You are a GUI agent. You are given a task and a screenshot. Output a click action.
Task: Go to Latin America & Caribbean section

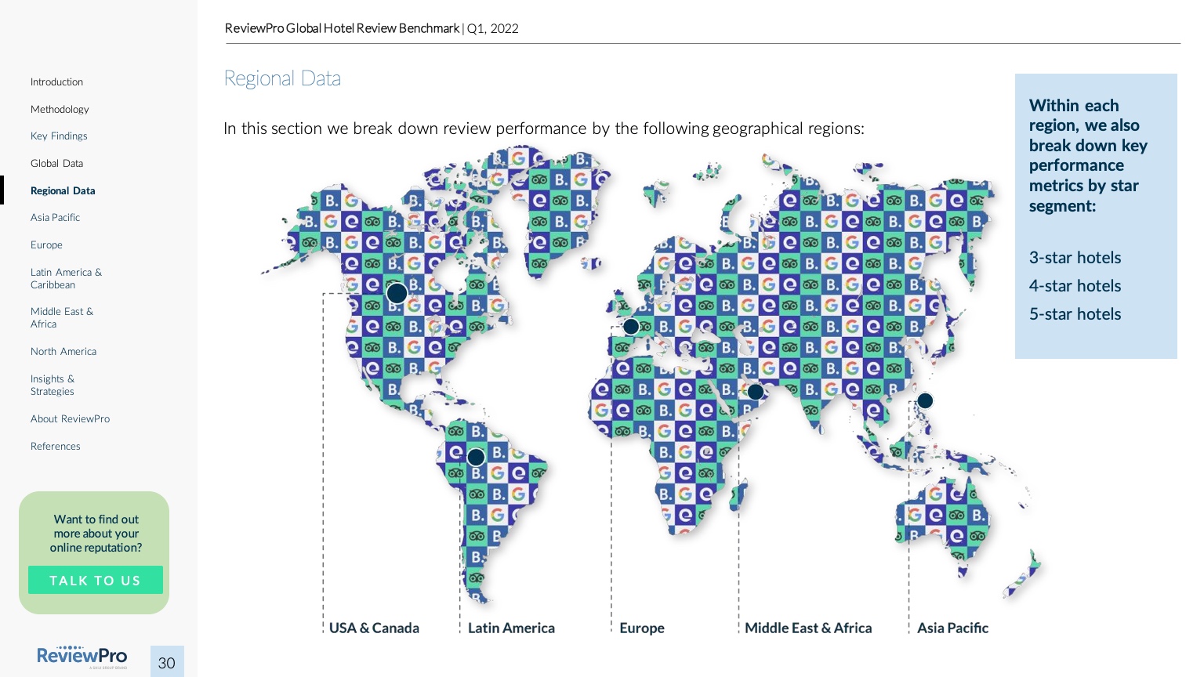(x=66, y=278)
